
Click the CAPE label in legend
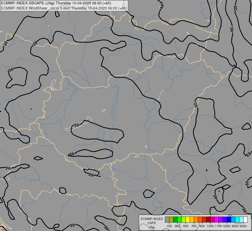tap(152, 223)
